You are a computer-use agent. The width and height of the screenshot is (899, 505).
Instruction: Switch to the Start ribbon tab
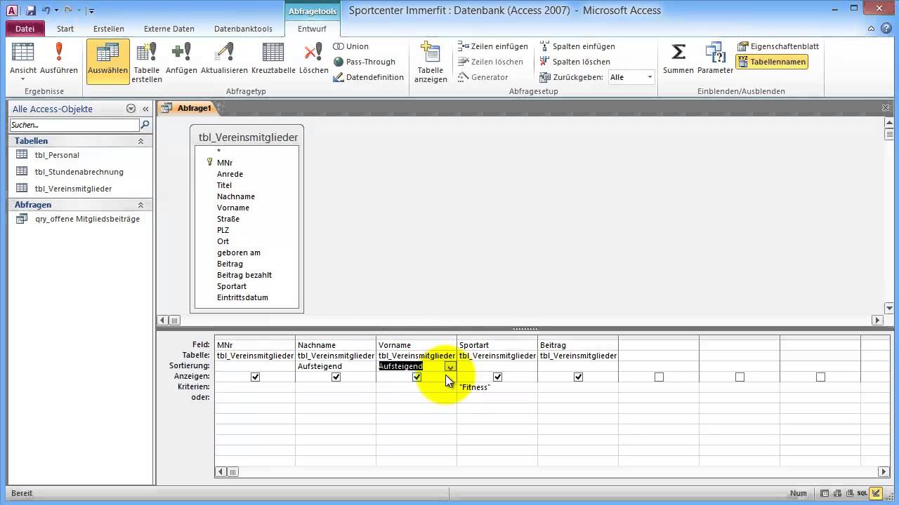point(65,29)
